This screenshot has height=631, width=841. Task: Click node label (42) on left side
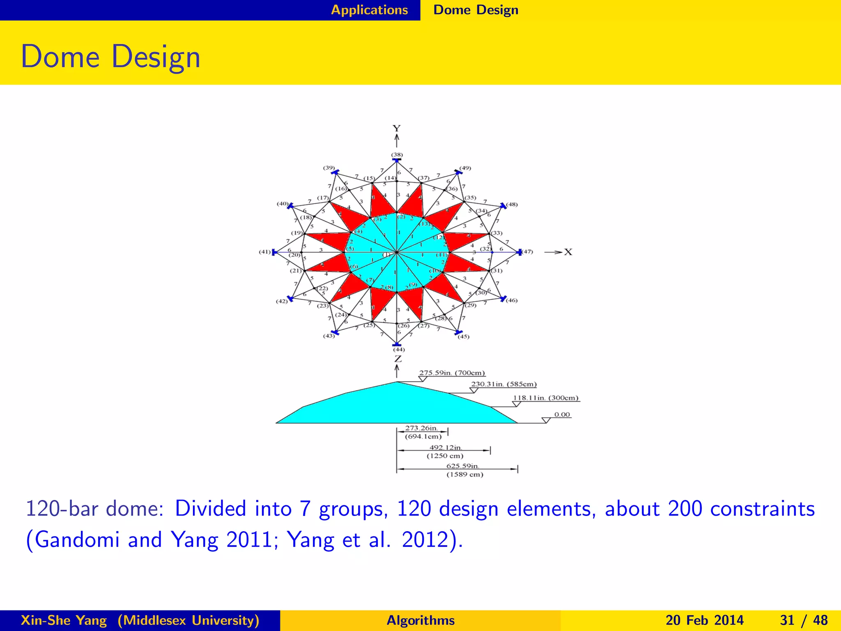[x=282, y=301]
